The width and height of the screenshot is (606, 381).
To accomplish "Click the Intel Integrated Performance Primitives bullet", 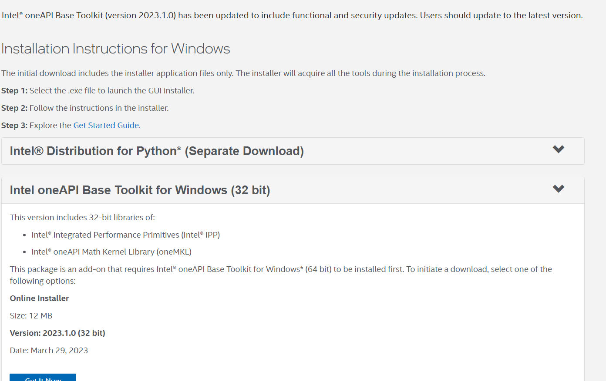I will pos(125,235).
